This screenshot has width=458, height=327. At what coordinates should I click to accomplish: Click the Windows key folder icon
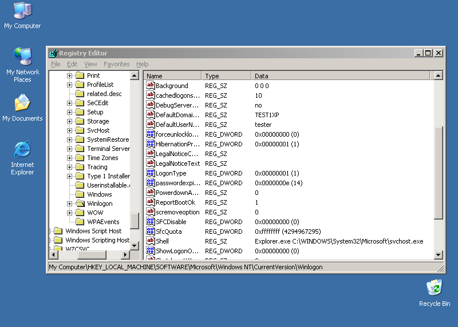[x=80, y=194]
